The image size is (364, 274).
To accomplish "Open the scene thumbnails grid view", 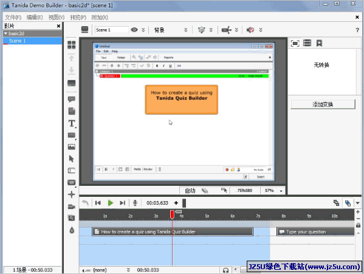I will (x=71, y=45).
